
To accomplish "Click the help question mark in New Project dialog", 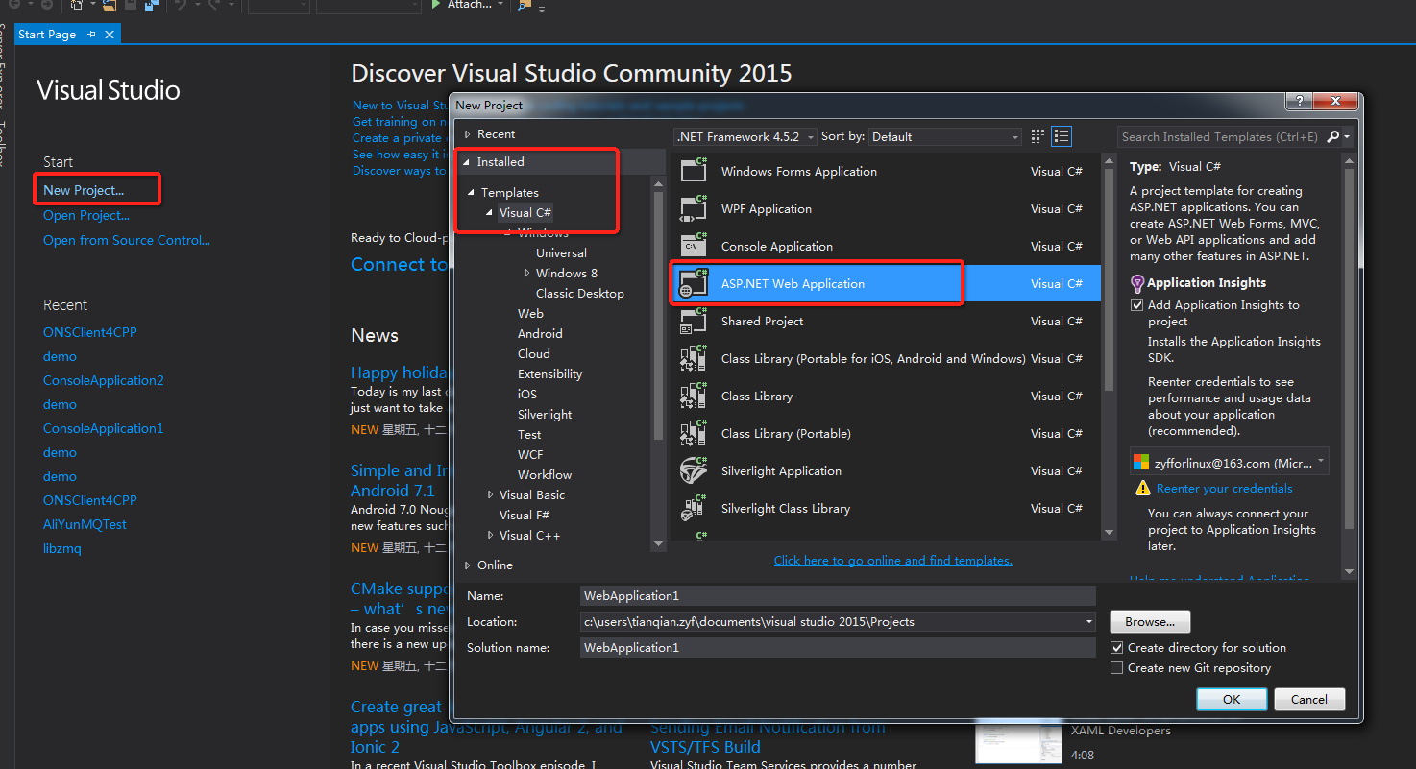I will (x=1299, y=102).
